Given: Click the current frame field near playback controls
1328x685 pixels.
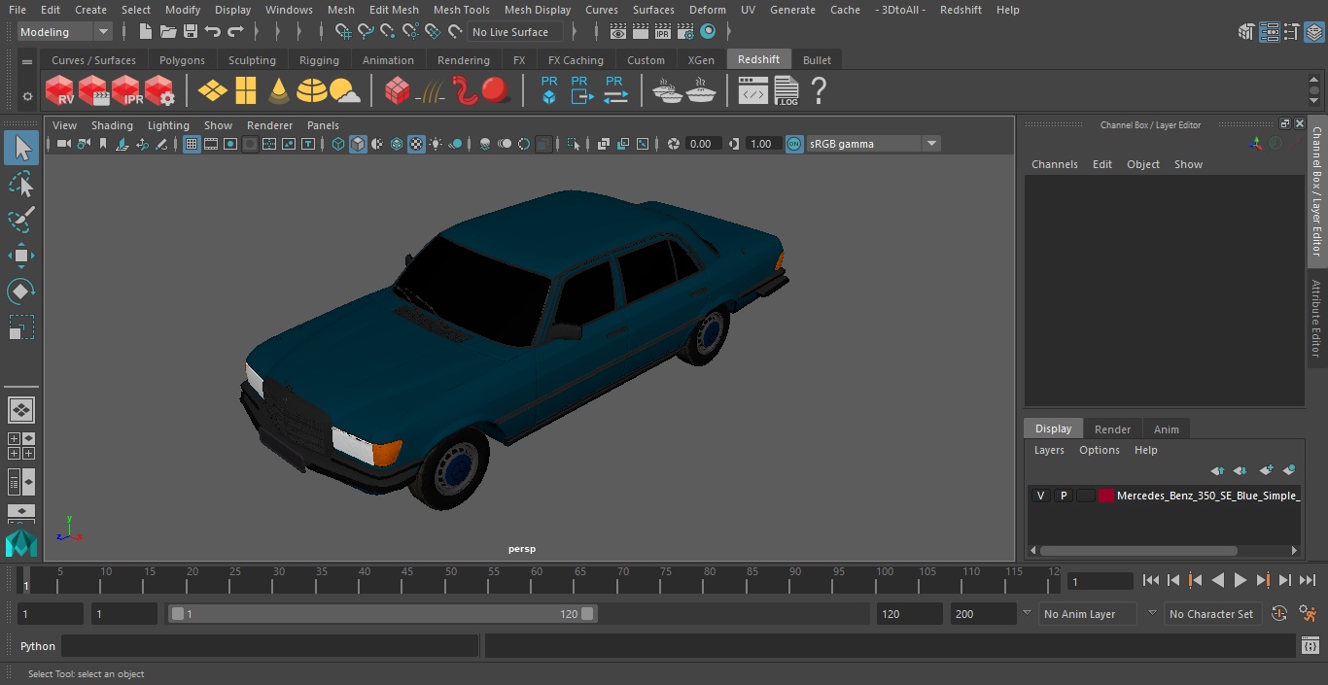Looking at the screenshot, I should click(x=1100, y=581).
